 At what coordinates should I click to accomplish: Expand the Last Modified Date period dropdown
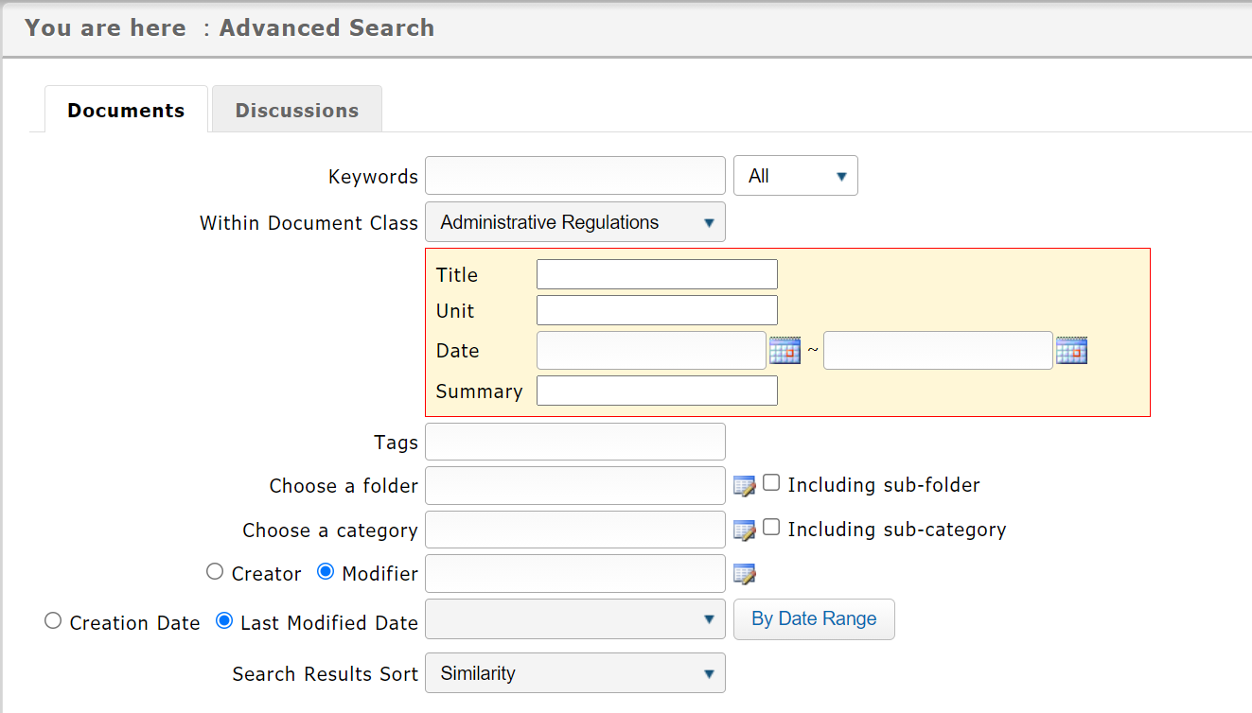(574, 619)
